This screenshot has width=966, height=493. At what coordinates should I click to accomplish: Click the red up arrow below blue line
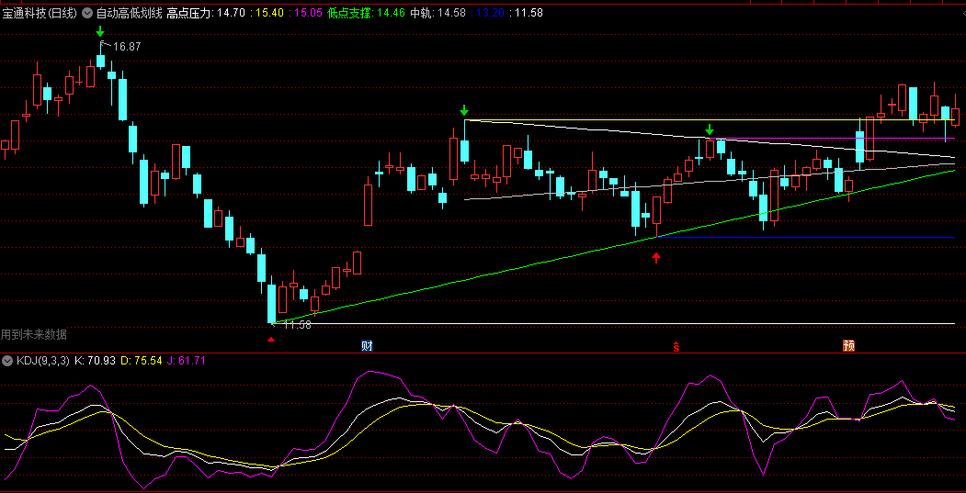pos(656,257)
